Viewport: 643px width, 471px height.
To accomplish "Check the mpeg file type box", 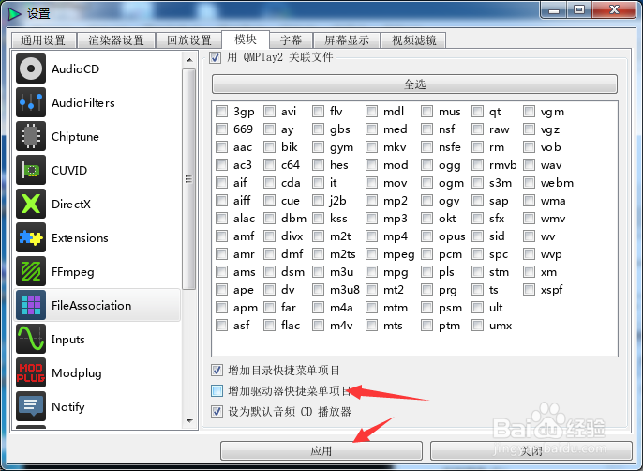I will pos(372,253).
